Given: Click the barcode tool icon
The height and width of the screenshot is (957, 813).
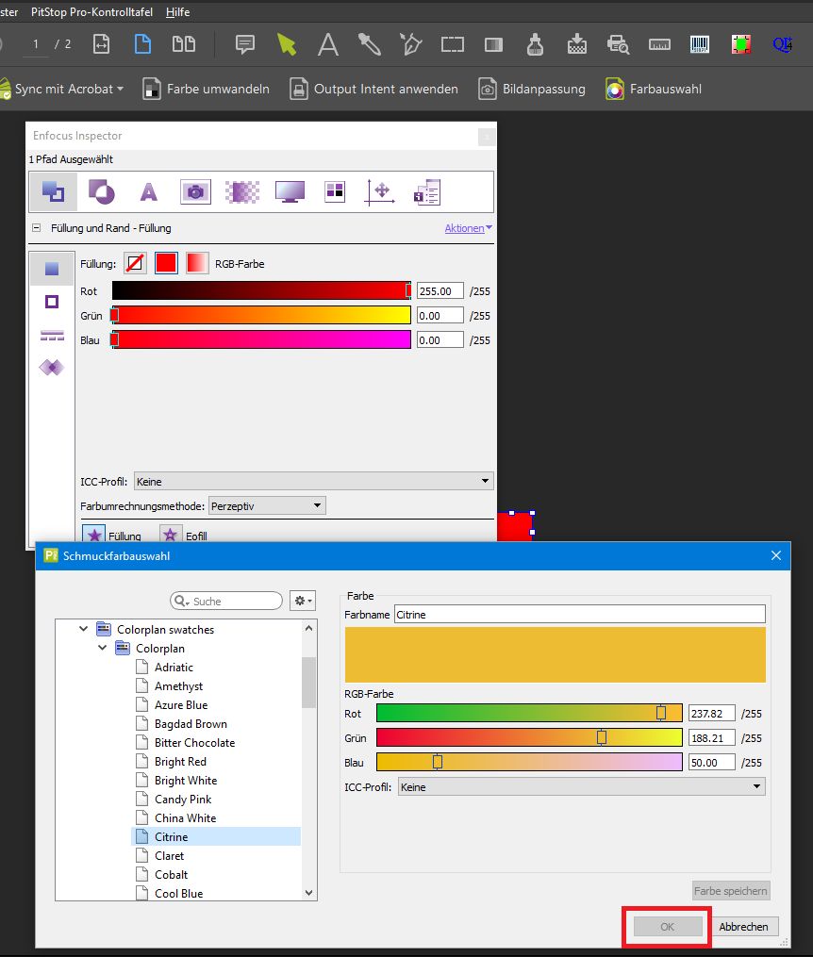Looking at the screenshot, I should (x=700, y=44).
